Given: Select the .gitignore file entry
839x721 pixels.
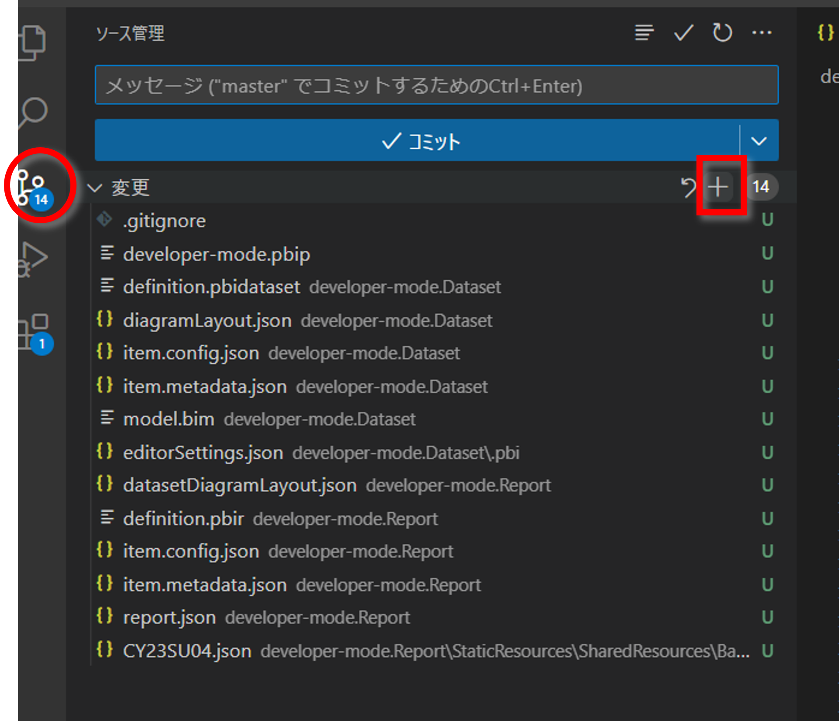Looking at the screenshot, I should point(164,220).
